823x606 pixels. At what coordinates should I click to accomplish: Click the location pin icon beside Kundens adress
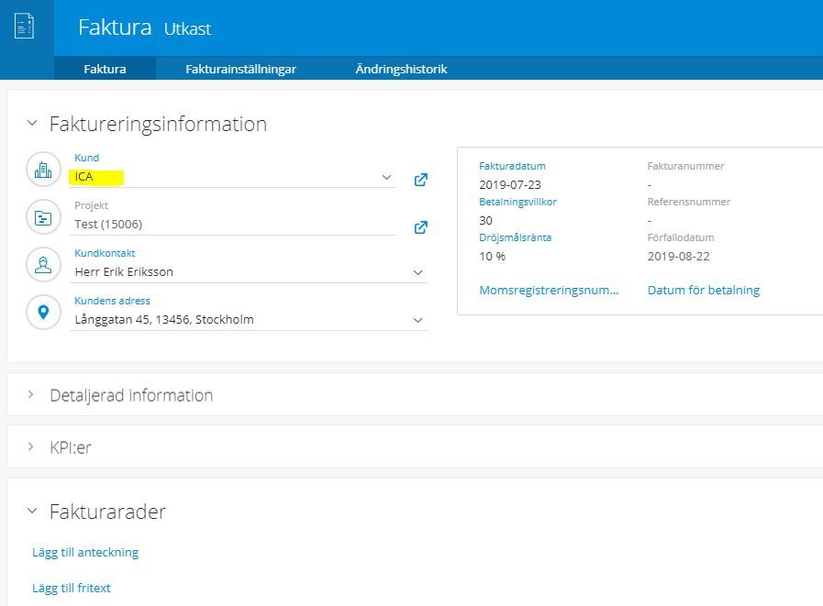pos(43,313)
